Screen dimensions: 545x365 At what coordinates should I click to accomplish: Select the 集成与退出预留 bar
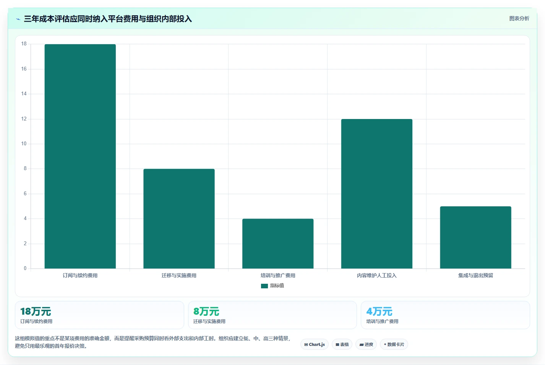pyautogui.click(x=475, y=238)
